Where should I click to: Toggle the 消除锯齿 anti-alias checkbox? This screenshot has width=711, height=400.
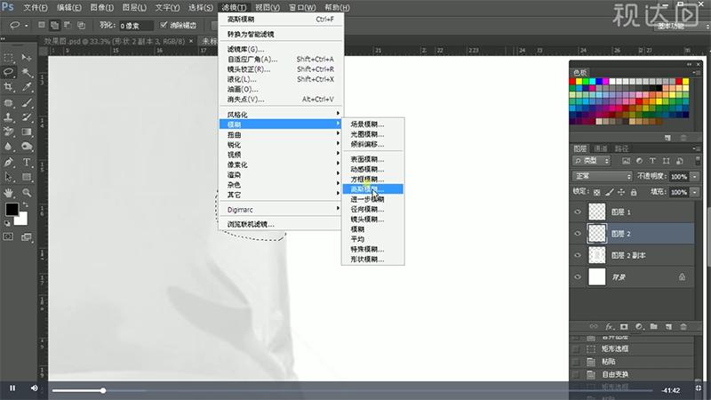[164, 25]
